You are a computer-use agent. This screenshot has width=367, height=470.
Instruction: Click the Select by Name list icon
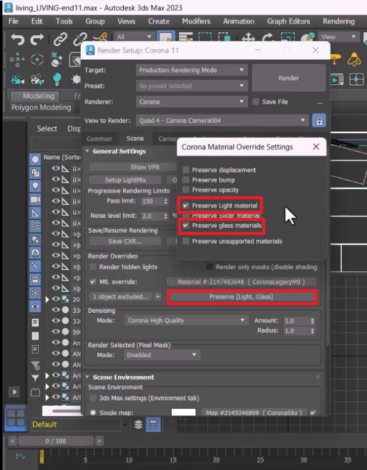[185, 37]
